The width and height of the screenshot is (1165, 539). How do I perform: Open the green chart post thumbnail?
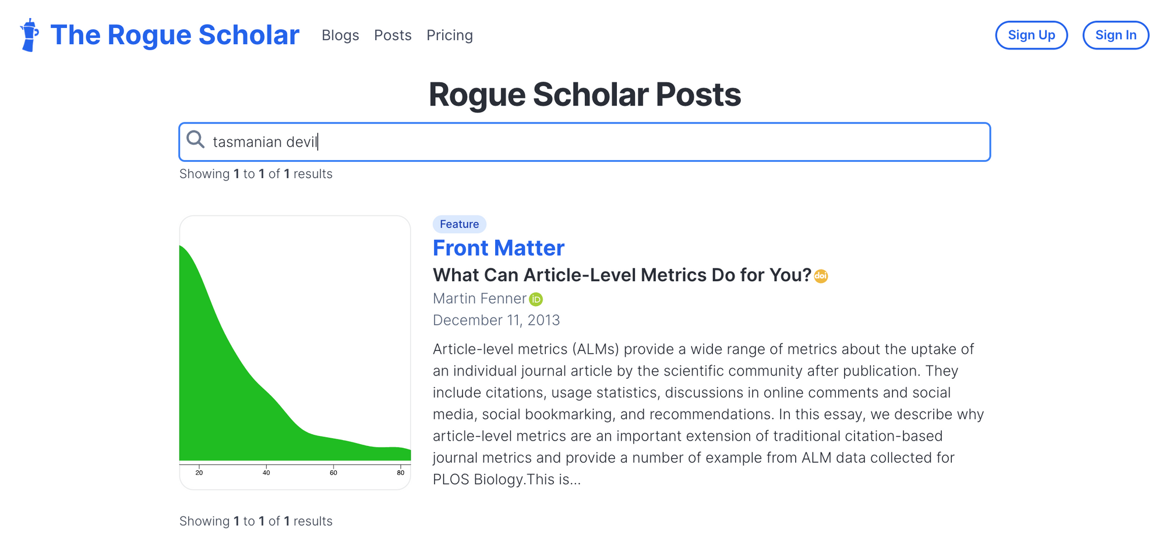[295, 352]
